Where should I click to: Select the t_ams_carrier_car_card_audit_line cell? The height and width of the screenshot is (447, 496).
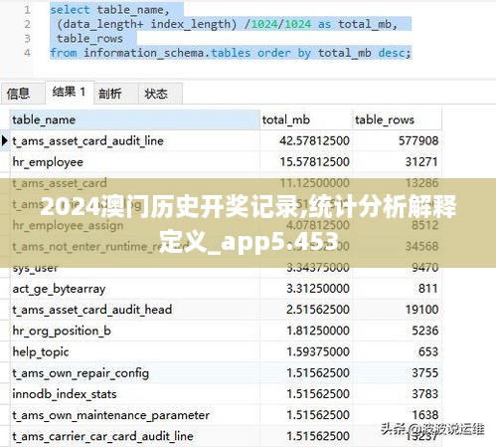134,436
